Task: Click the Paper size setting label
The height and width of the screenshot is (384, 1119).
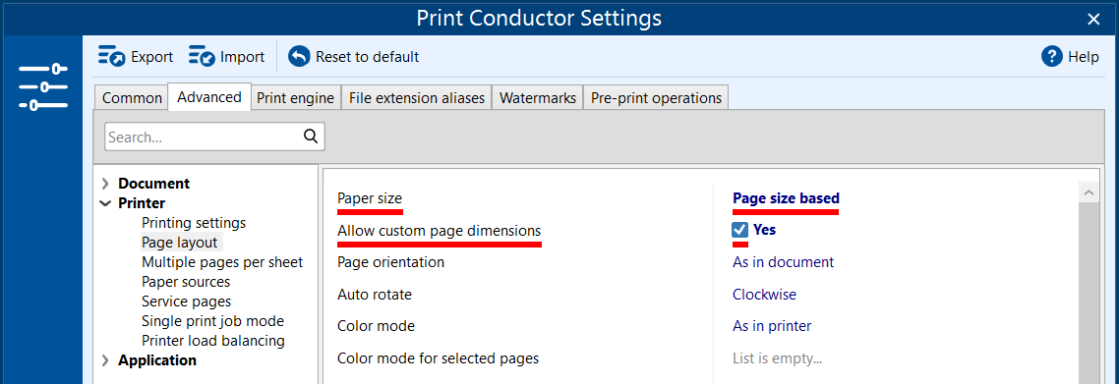Action: [370, 198]
